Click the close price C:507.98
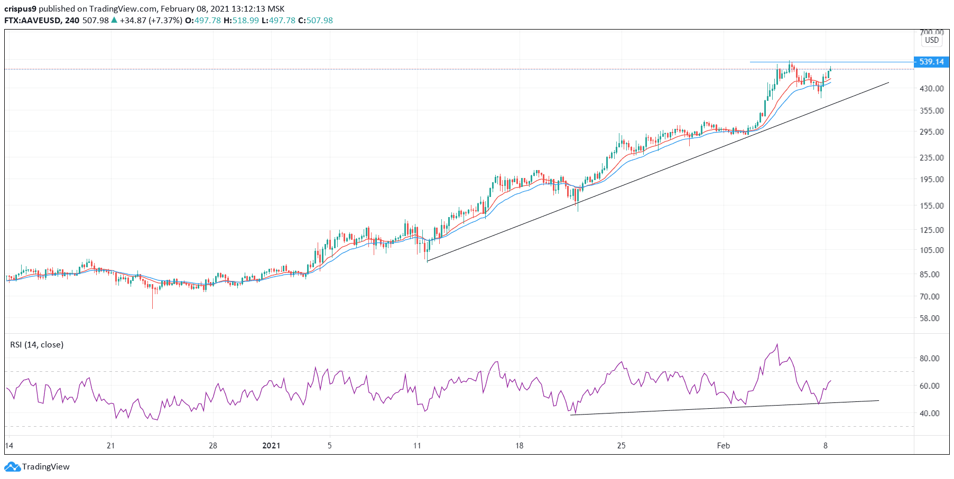 pyautogui.click(x=316, y=21)
